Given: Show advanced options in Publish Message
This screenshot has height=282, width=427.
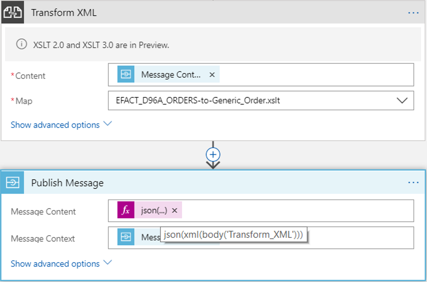Looking at the screenshot, I should tap(55, 263).
